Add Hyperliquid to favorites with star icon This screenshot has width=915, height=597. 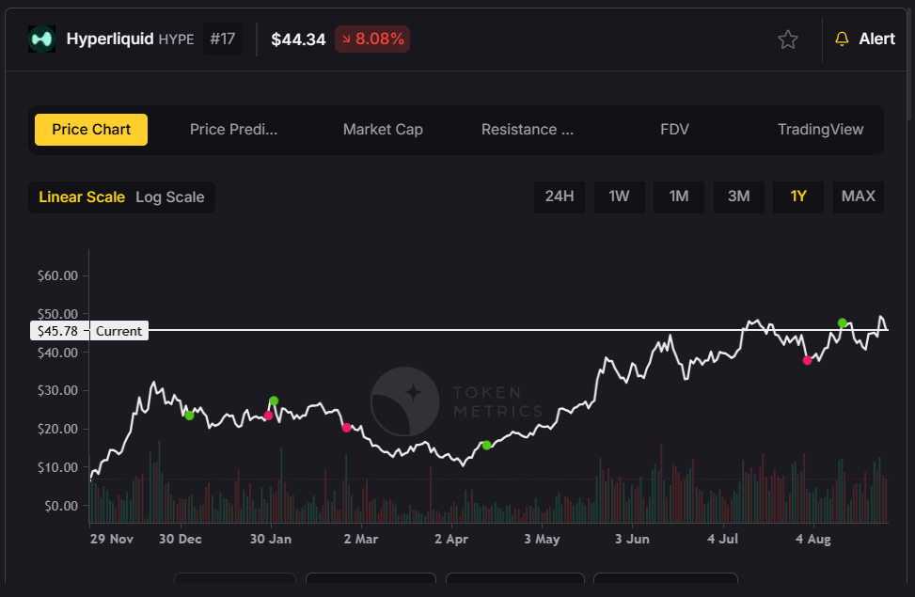coord(788,39)
